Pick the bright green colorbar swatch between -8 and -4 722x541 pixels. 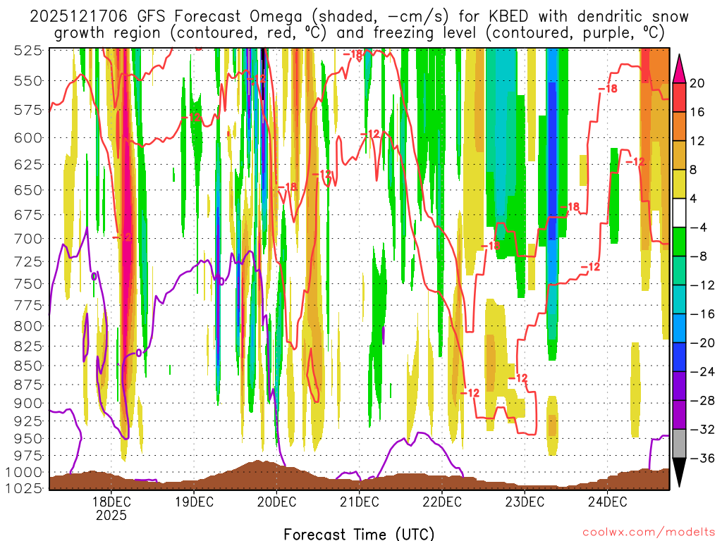click(679, 242)
